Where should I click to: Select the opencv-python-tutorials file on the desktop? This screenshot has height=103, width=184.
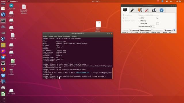coord(98,27)
